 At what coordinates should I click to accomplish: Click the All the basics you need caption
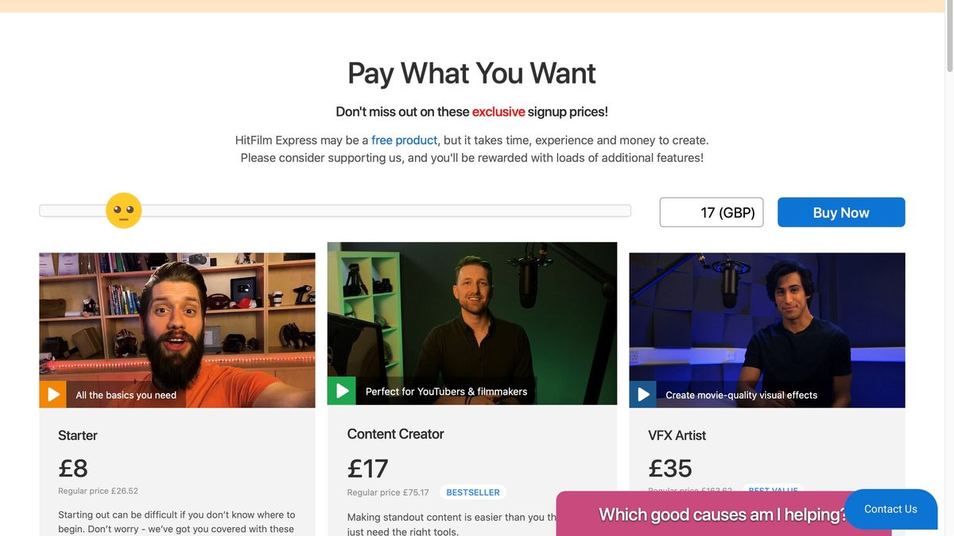[x=126, y=395]
